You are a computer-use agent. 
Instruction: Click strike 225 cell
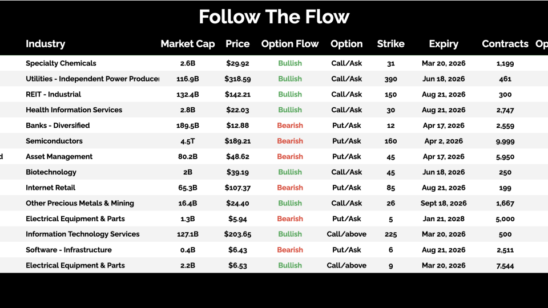pyautogui.click(x=390, y=234)
